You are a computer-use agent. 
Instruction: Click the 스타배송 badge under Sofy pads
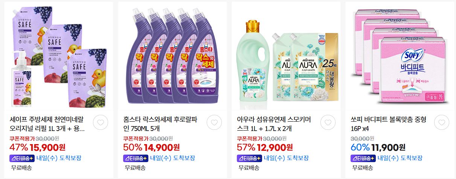pos(363,158)
